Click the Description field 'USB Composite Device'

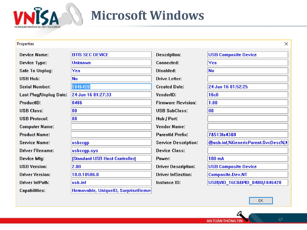click(248, 55)
